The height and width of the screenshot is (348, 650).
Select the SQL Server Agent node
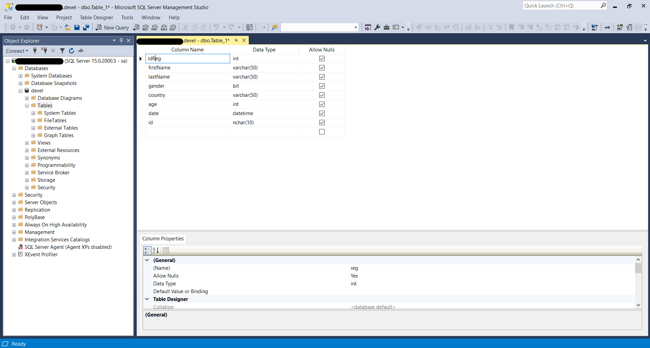(x=68, y=247)
